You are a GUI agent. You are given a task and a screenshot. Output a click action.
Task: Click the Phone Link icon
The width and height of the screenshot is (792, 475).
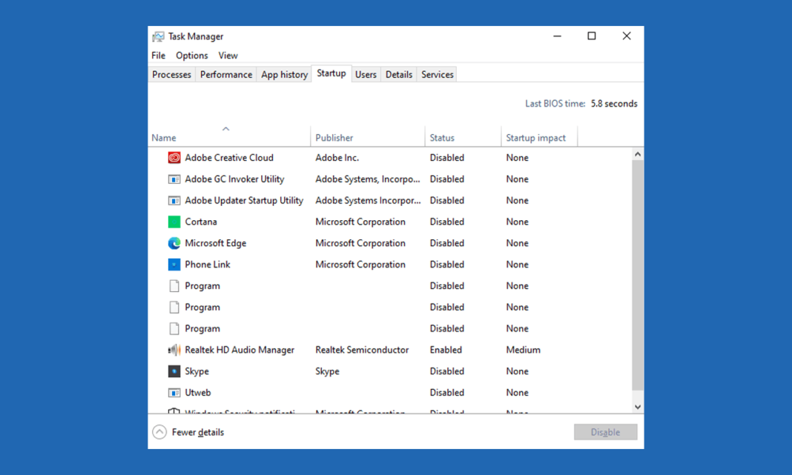click(x=174, y=265)
